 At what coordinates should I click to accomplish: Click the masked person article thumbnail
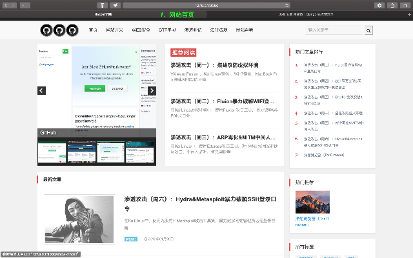[79, 219]
